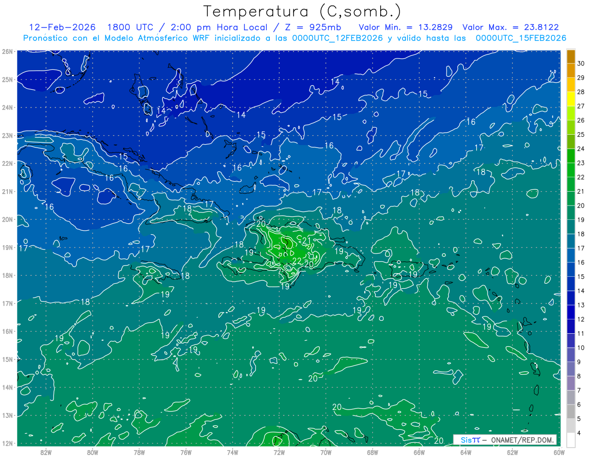Click the "82W" longitude axis label
The height and width of the screenshot is (459, 594).
coord(46,453)
